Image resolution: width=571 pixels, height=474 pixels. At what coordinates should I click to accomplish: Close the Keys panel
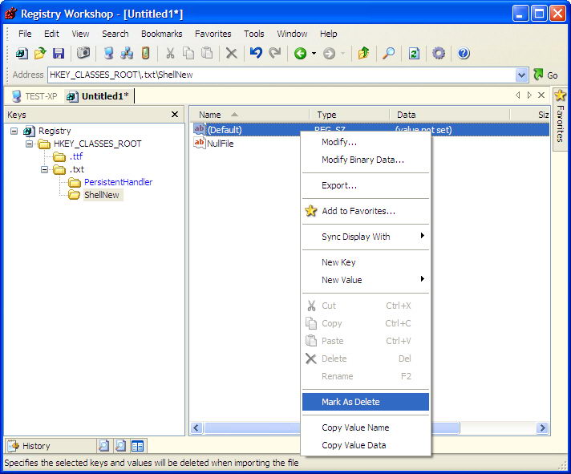coord(175,115)
